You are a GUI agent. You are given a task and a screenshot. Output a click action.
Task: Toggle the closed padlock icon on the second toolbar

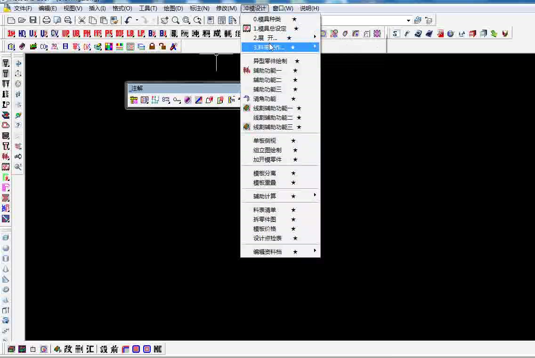[x=151, y=46]
